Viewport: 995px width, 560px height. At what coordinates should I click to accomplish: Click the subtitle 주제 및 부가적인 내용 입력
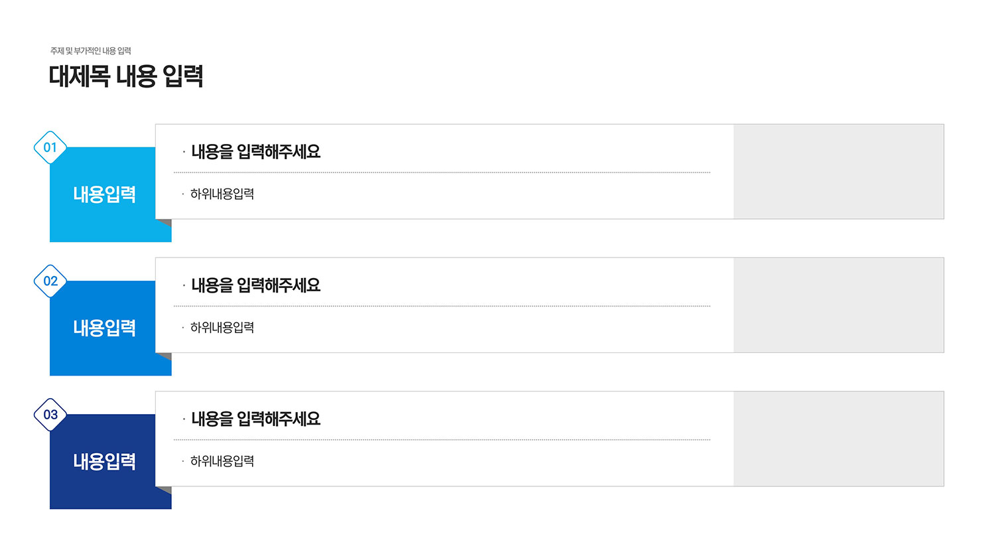click(x=91, y=51)
